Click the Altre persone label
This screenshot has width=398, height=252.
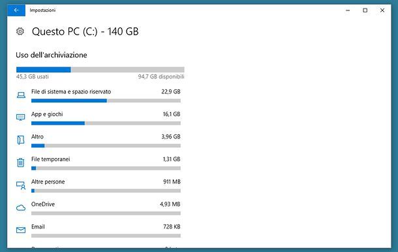click(48, 182)
